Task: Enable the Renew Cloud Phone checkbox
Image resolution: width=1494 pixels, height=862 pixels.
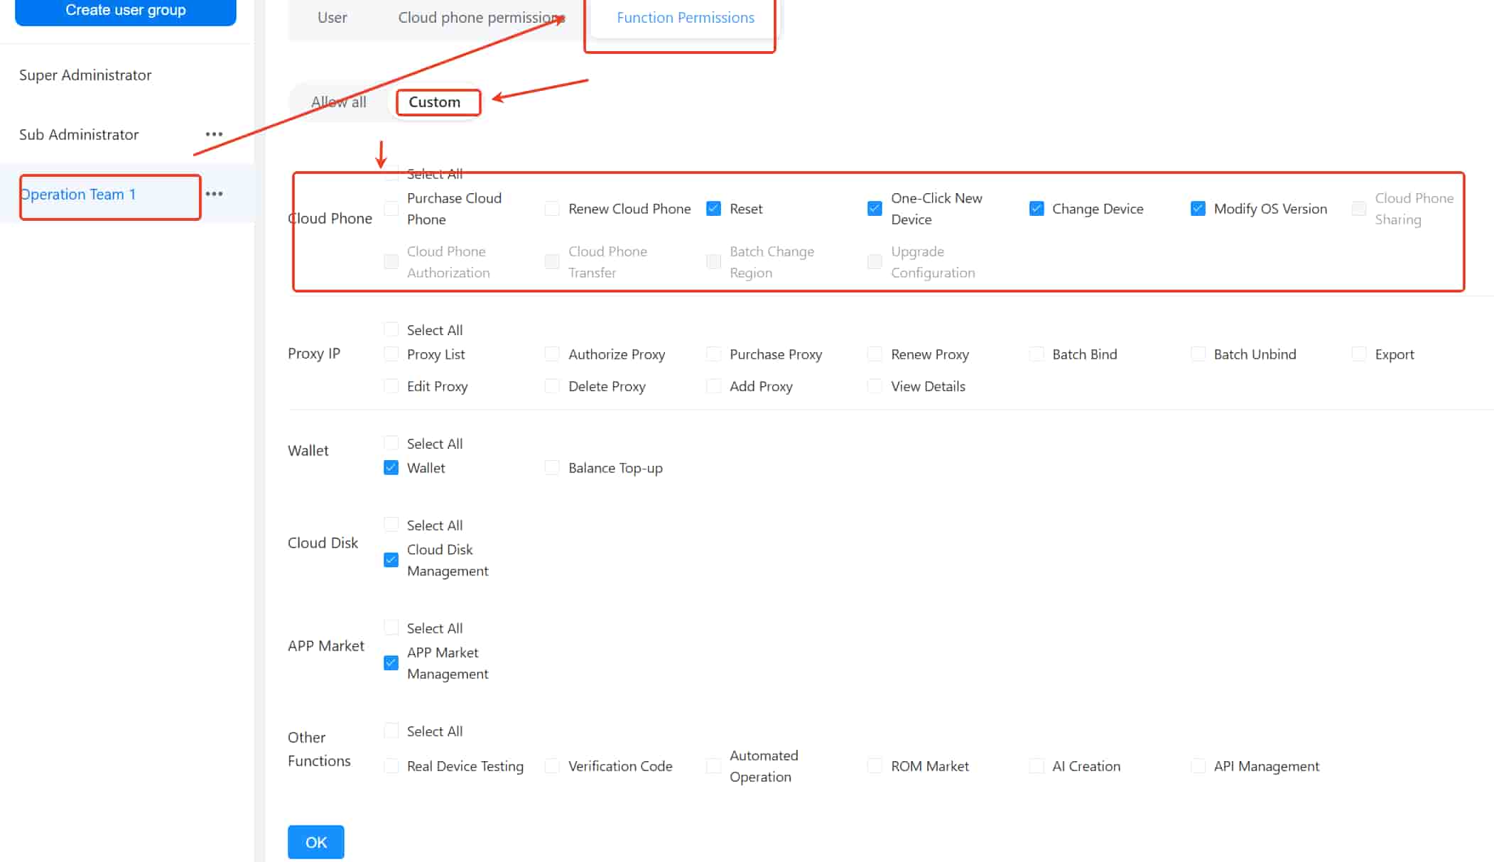Action: click(x=552, y=209)
